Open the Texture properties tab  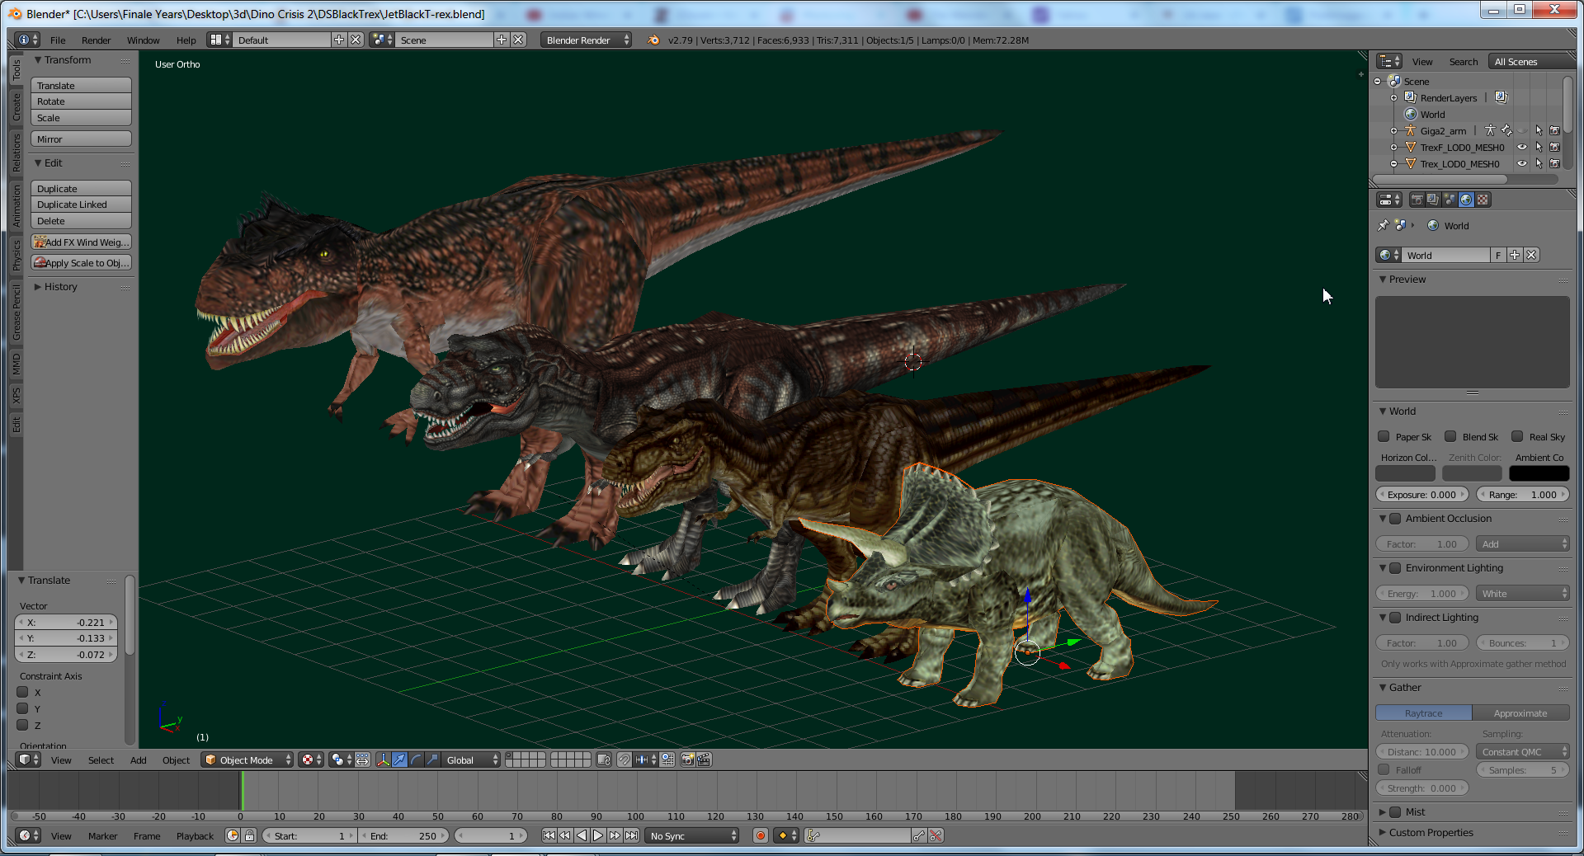pos(1483,200)
